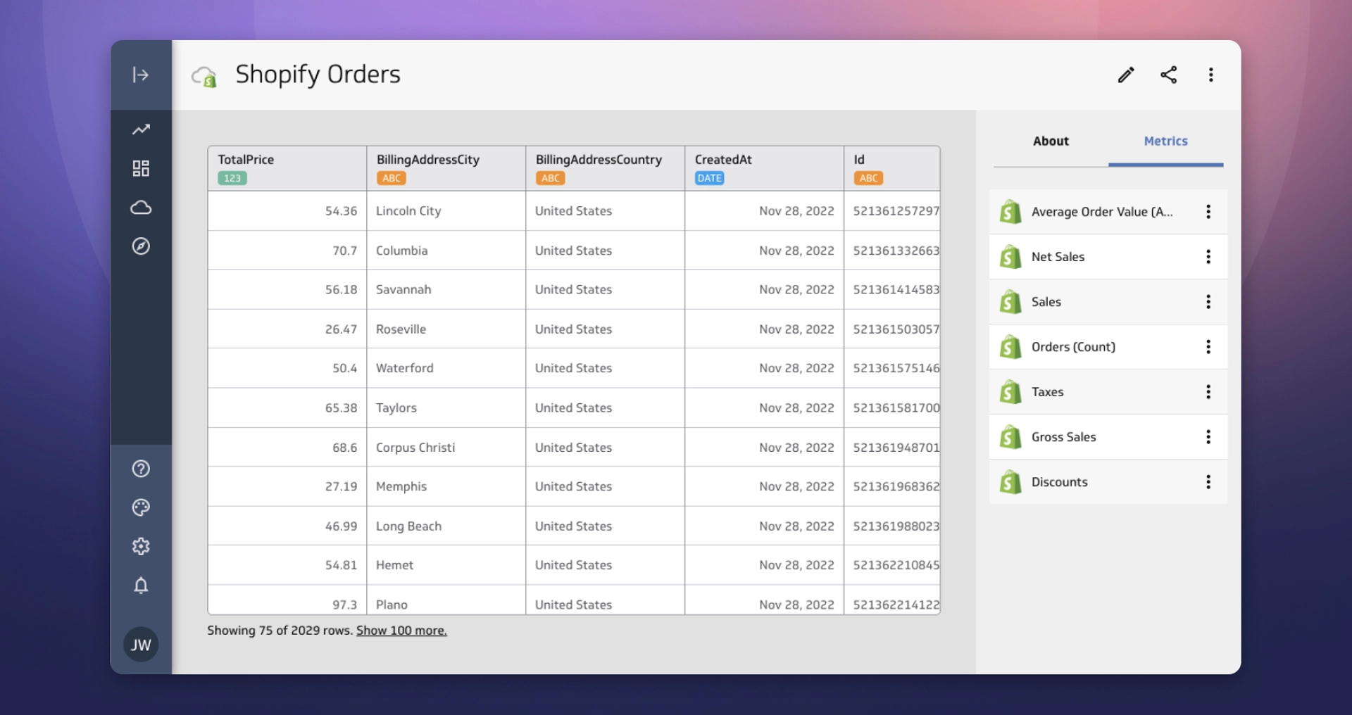1352x715 pixels.
Task: Click the Shopify Orders title
Action: pyautogui.click(x=318, y=75)
